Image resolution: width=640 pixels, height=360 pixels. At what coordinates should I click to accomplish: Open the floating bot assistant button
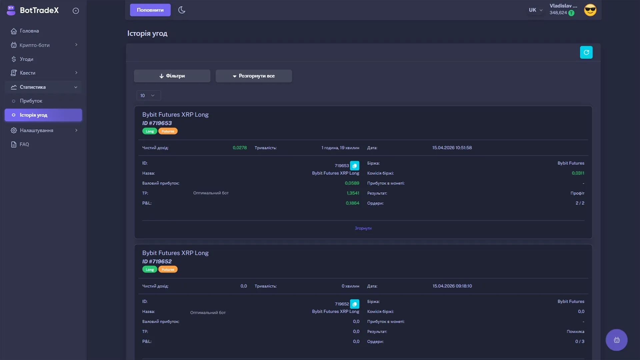tap(616, 340)
